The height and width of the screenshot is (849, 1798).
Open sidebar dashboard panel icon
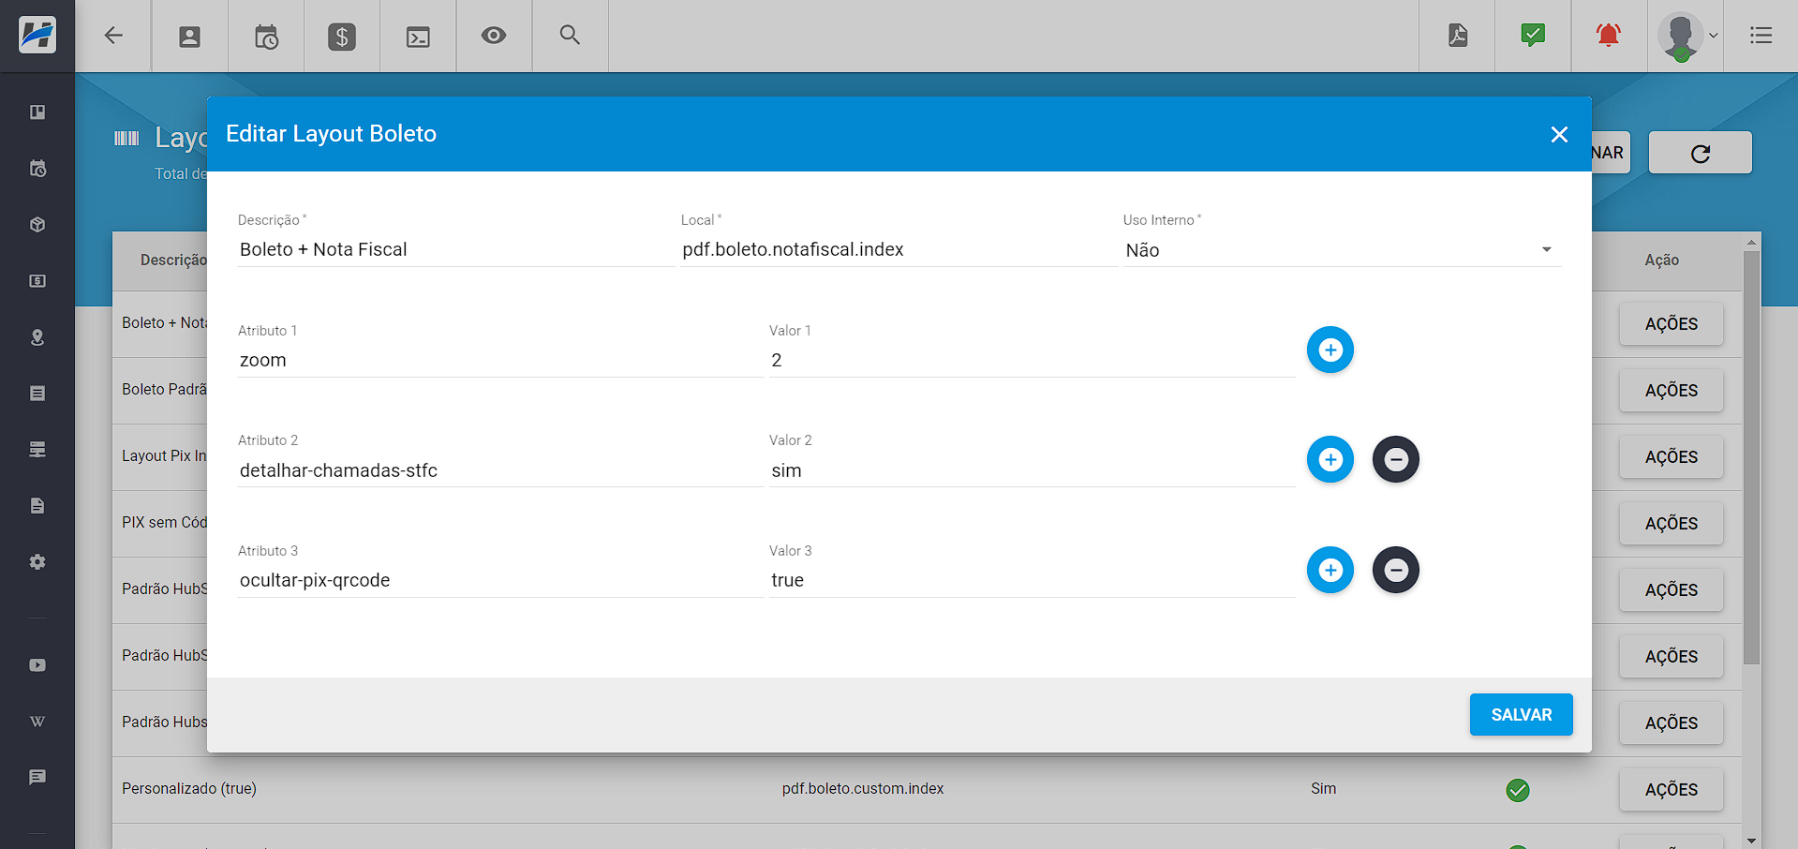(37, 112)
